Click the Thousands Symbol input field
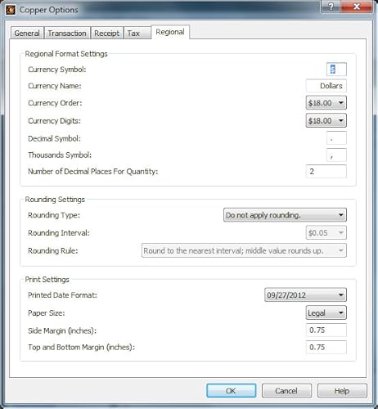The height and width of the screenshot is (409, 378). (336, 155)
